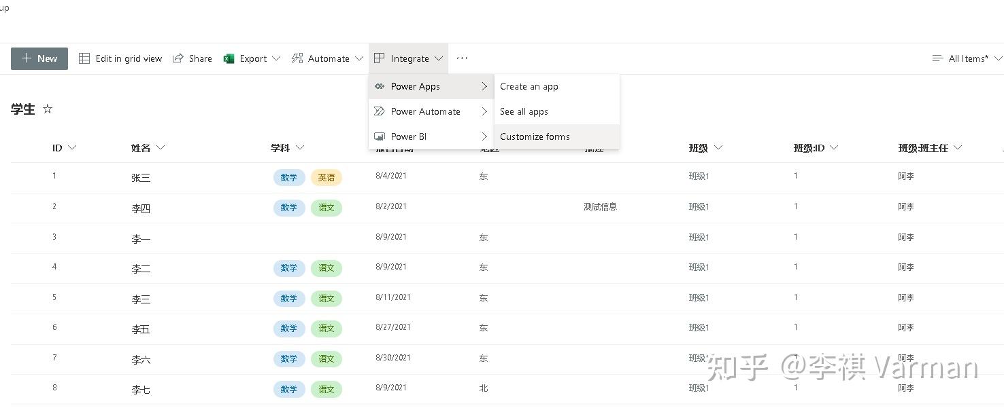Click the New button to add an item

(x=39, y=58)
